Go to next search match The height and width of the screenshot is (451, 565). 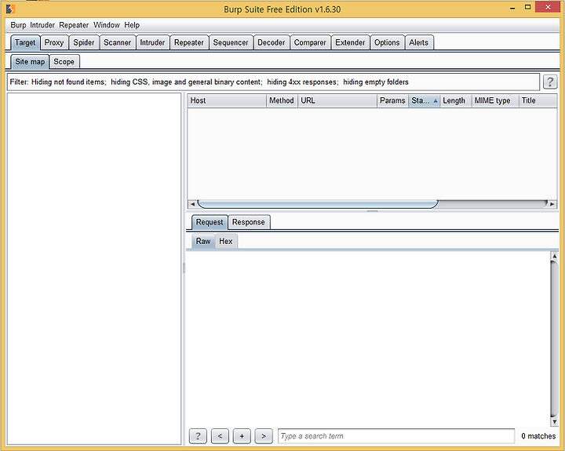pyautogui.click(x=264, y=436)
